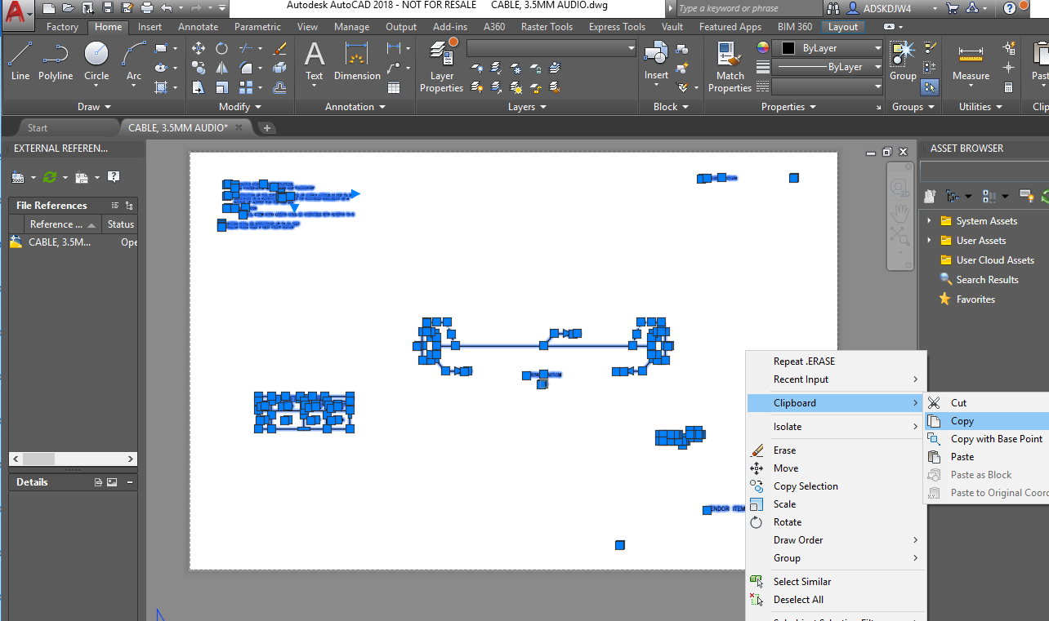
Task: Activate the Move tool in Modify panel
Action: [199, 48]
